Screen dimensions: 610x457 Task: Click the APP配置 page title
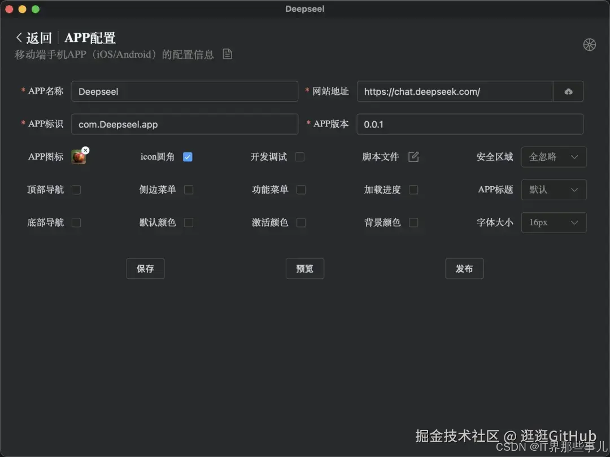[90, 38]
